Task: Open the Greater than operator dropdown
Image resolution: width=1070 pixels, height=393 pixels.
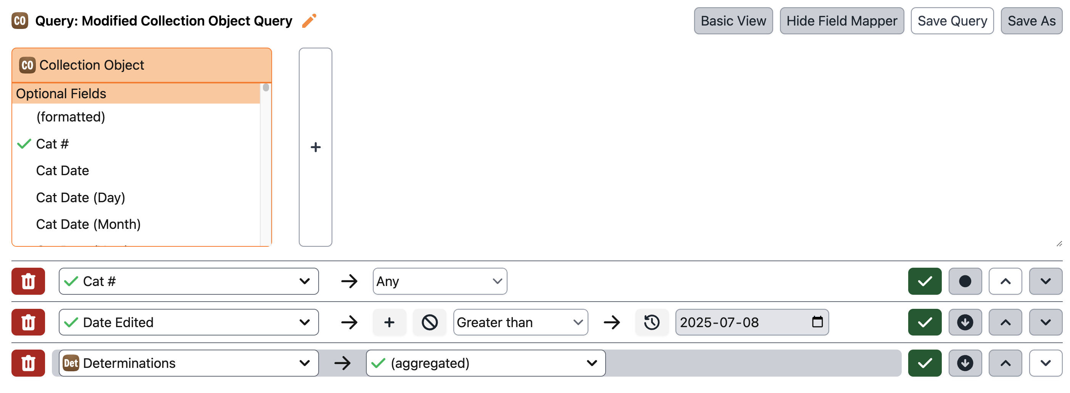Action: [520, 322]
